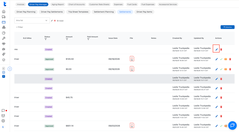
Task: Expand the sidebar with the circled arrow
Action: click(x=10, y=69)
